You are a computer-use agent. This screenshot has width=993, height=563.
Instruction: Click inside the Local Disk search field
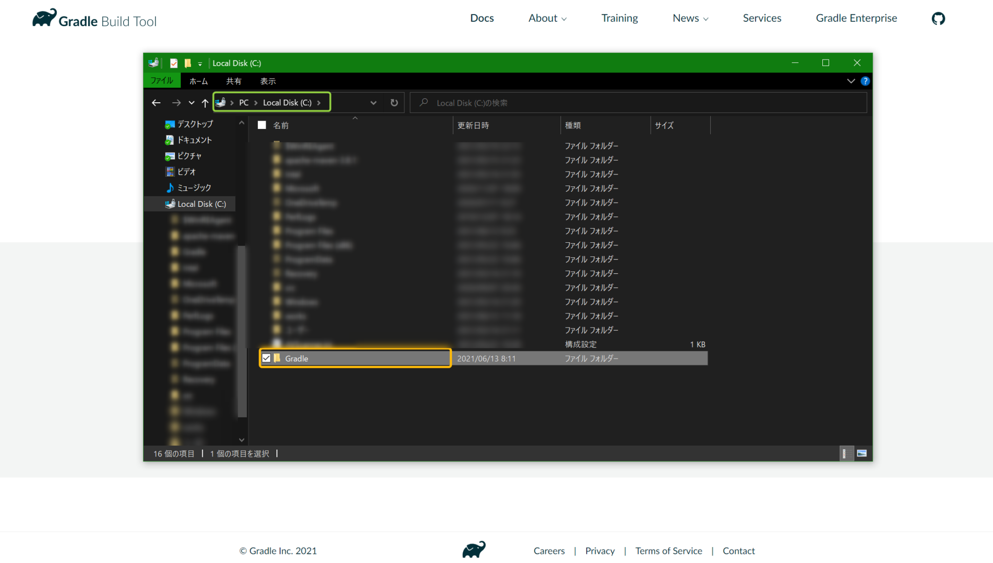point(533,103)
